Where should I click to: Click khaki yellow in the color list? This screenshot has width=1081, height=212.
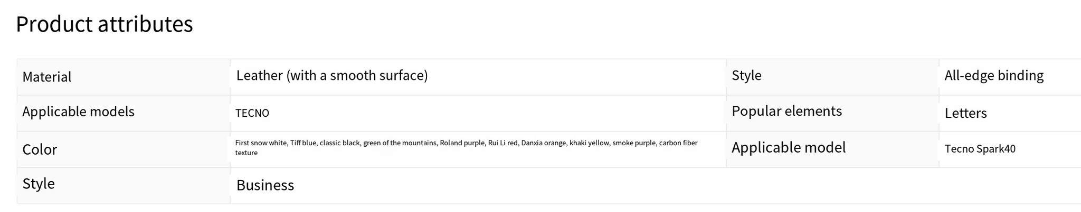click(589, 143)
